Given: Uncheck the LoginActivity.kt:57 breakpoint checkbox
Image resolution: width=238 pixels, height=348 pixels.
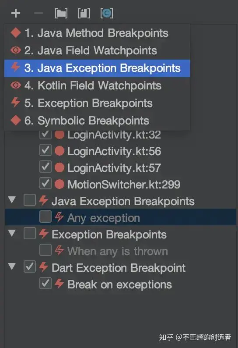Looking at the screenshot, I should (45, 167).
